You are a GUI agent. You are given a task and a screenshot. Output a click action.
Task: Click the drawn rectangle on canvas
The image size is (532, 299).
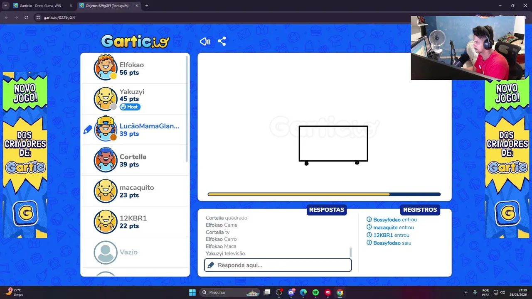[333, 144]
